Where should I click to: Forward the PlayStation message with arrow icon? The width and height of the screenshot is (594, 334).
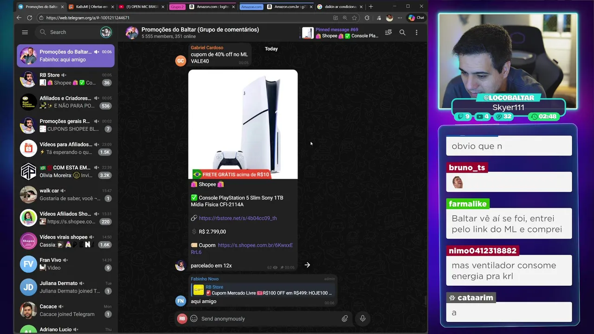click(x=307, y=265)
